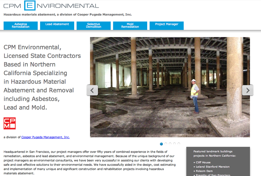The height and width of the screenshot is (176, 261).
Task: Click the CPM Environmental header logo
Action: point(51,6)
